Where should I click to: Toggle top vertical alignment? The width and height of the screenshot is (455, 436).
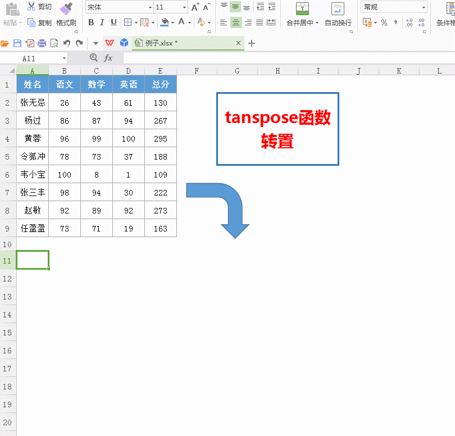224,6
